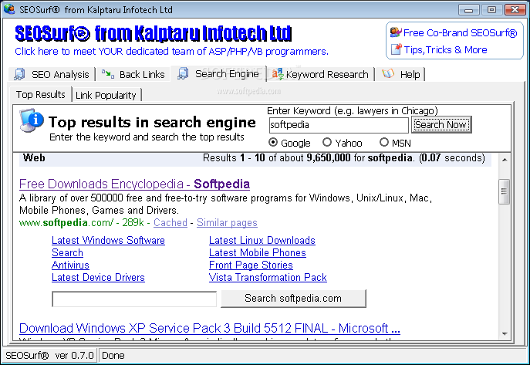Switch to the Link Popularity sub-tab
The width and height of the screenshot is (530, 365).
point(106,96)
